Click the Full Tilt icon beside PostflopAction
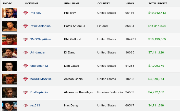 coord(26,92)
